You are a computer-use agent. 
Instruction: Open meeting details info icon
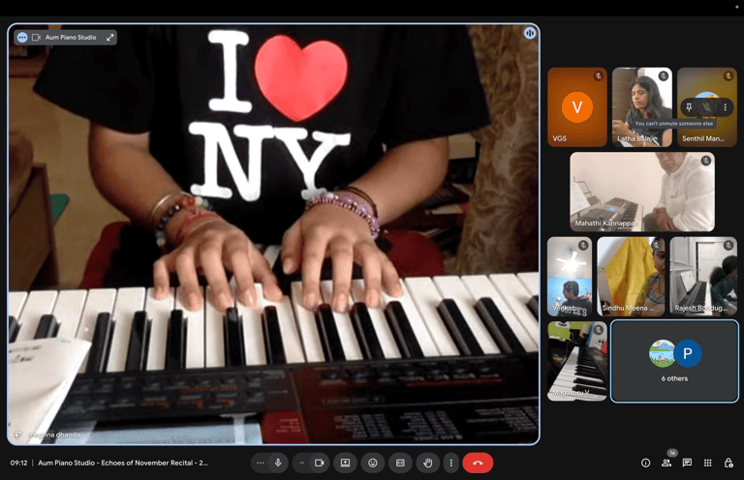[645, 463]
